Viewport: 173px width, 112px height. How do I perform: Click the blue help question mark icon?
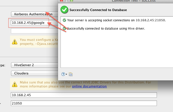pyautogui.click(x=63, y=74)
